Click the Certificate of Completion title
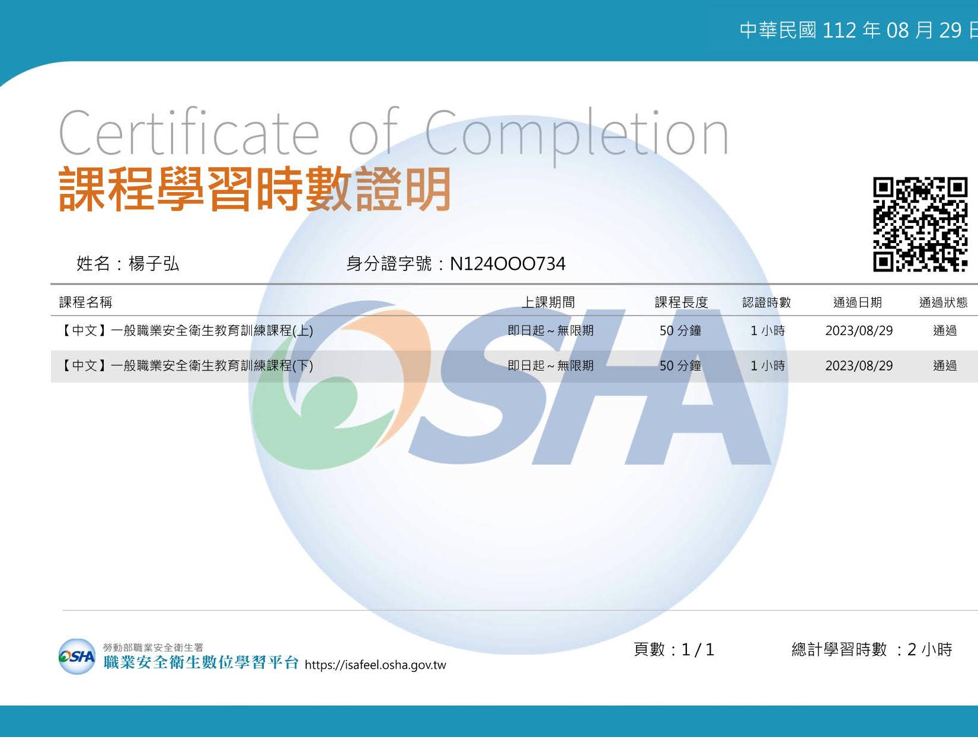This screenshot has width=978, height=756. 394,133
